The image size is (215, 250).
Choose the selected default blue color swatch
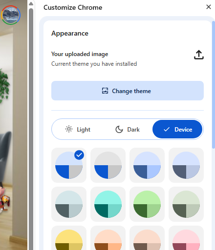[x=69, y=165]
